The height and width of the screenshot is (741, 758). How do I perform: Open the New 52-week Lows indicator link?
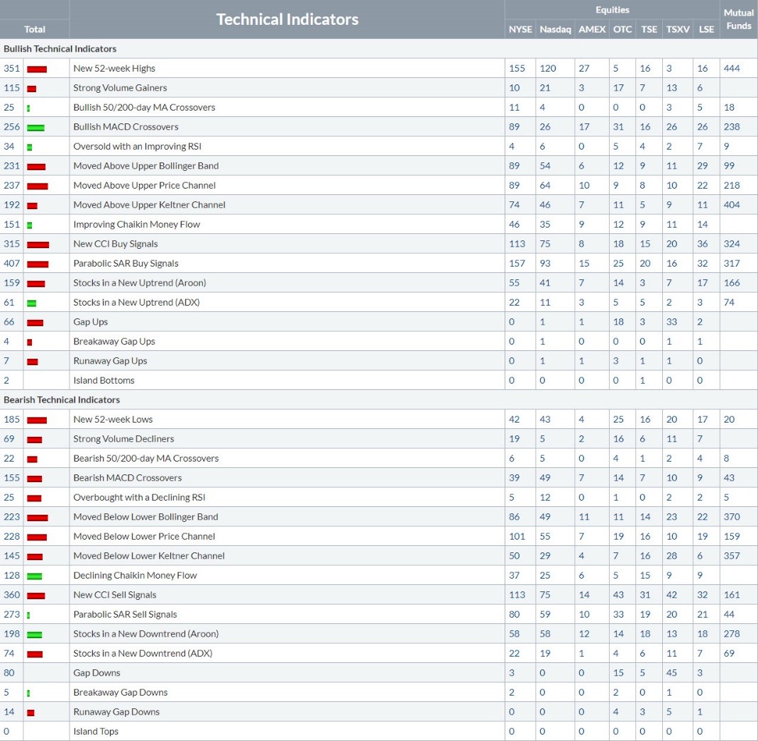coord(113,420)
